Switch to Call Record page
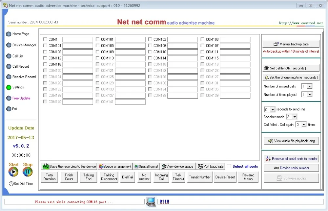This screenshot has height=211, width=328. [x=20, y=66]
